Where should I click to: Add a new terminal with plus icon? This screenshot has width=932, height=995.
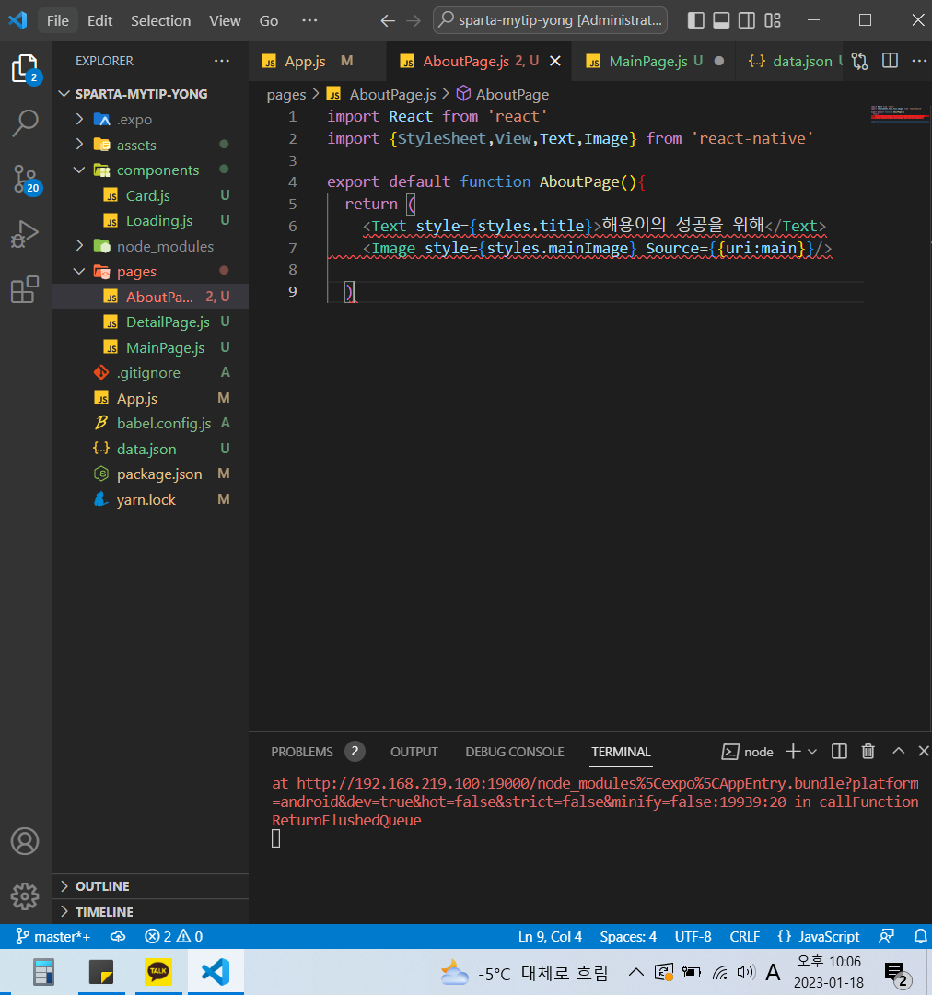tap(793, 752)
